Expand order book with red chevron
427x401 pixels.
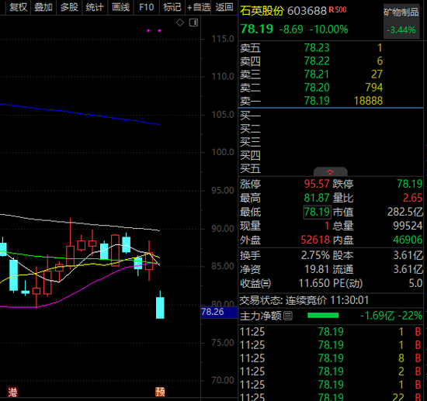point(330,172)
